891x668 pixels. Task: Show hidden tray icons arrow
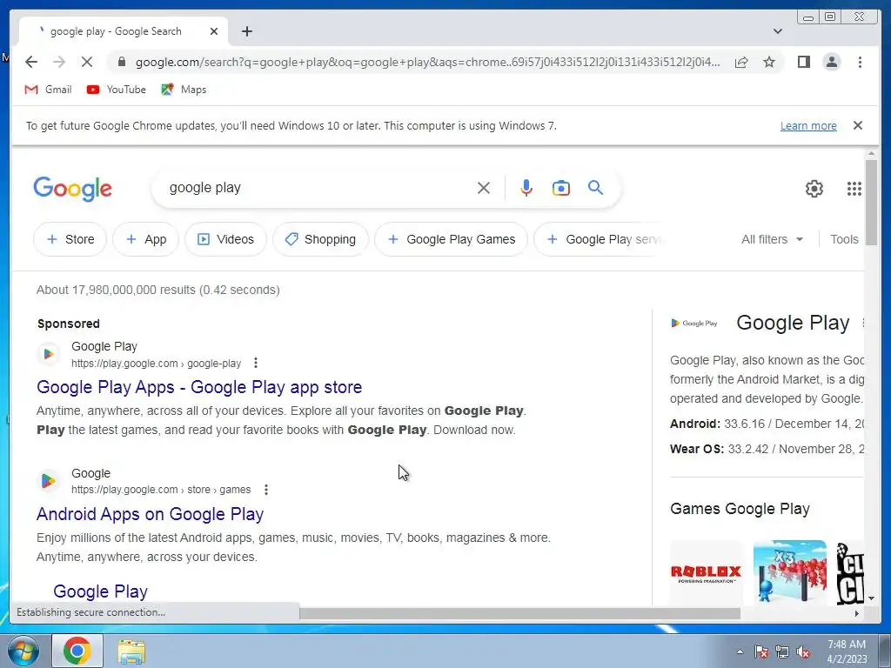coord(740,651)
